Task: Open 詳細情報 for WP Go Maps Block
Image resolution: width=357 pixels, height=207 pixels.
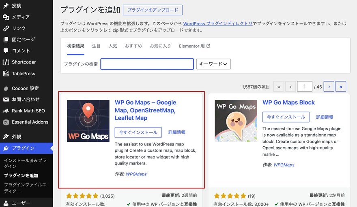Action: (325, 117)
